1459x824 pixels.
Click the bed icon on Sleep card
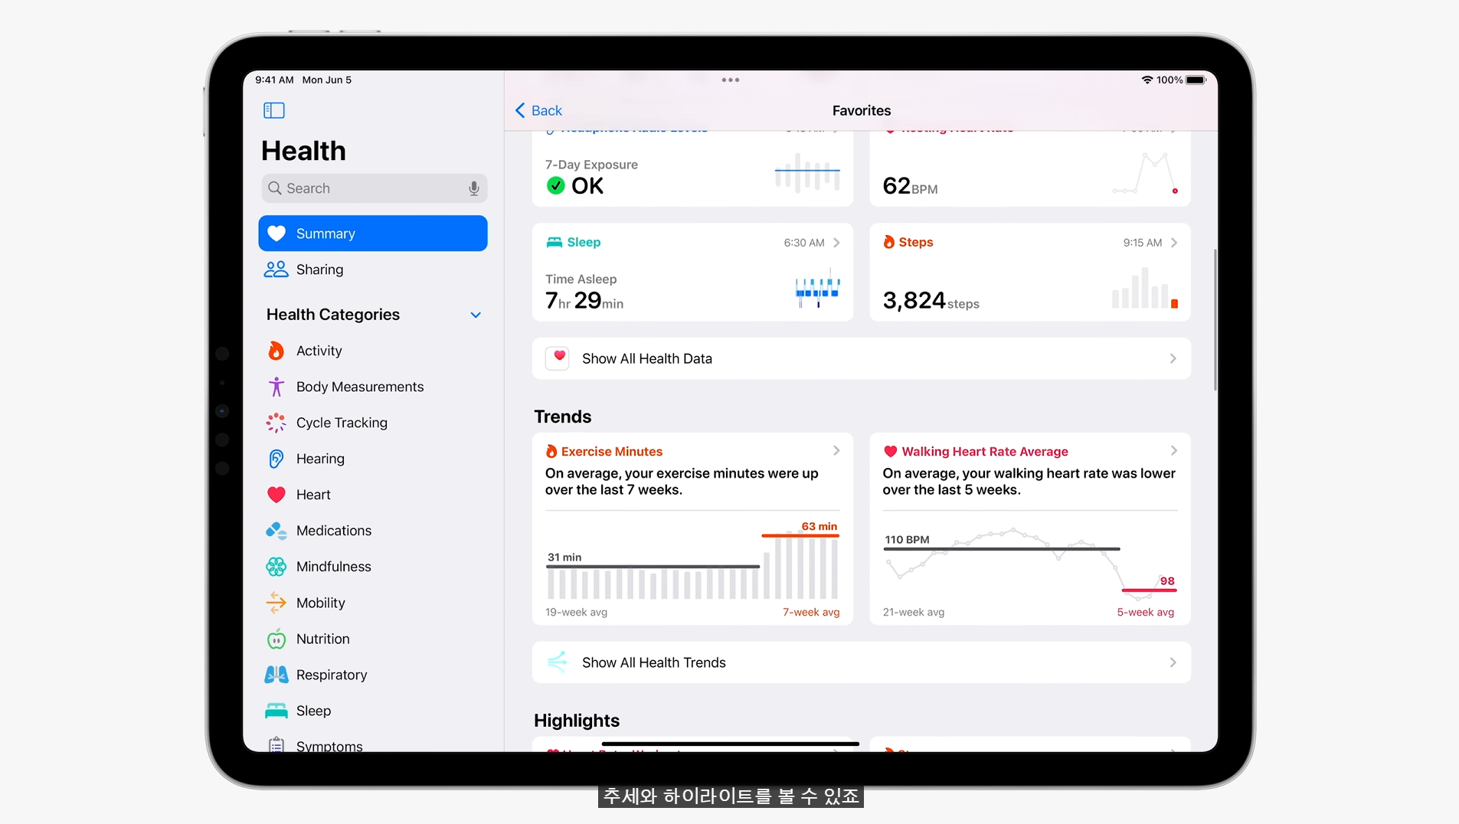point(554,242)
